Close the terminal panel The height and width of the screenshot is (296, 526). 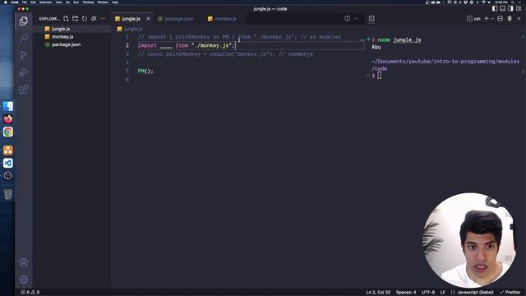tap(519, 19)
